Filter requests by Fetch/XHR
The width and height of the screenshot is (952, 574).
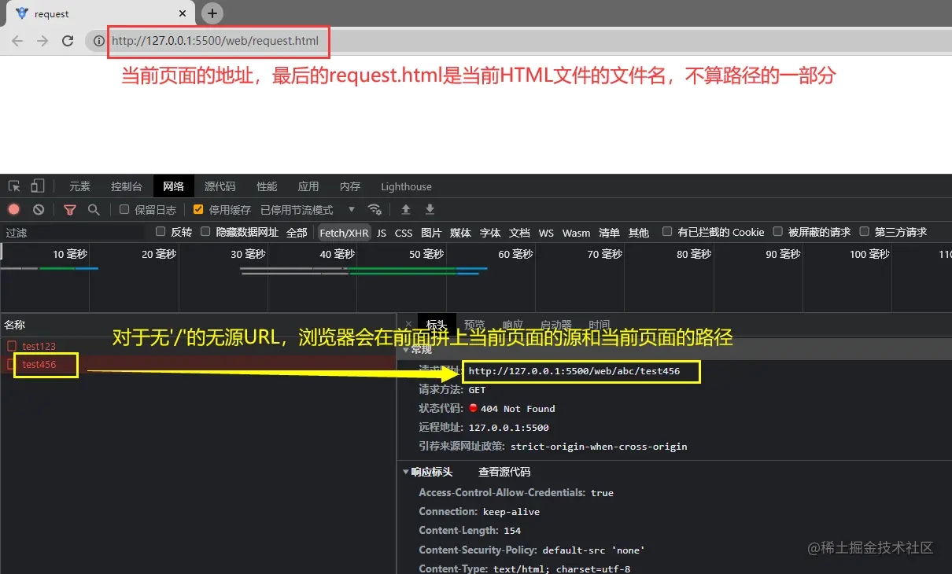[x=344, y=233]
